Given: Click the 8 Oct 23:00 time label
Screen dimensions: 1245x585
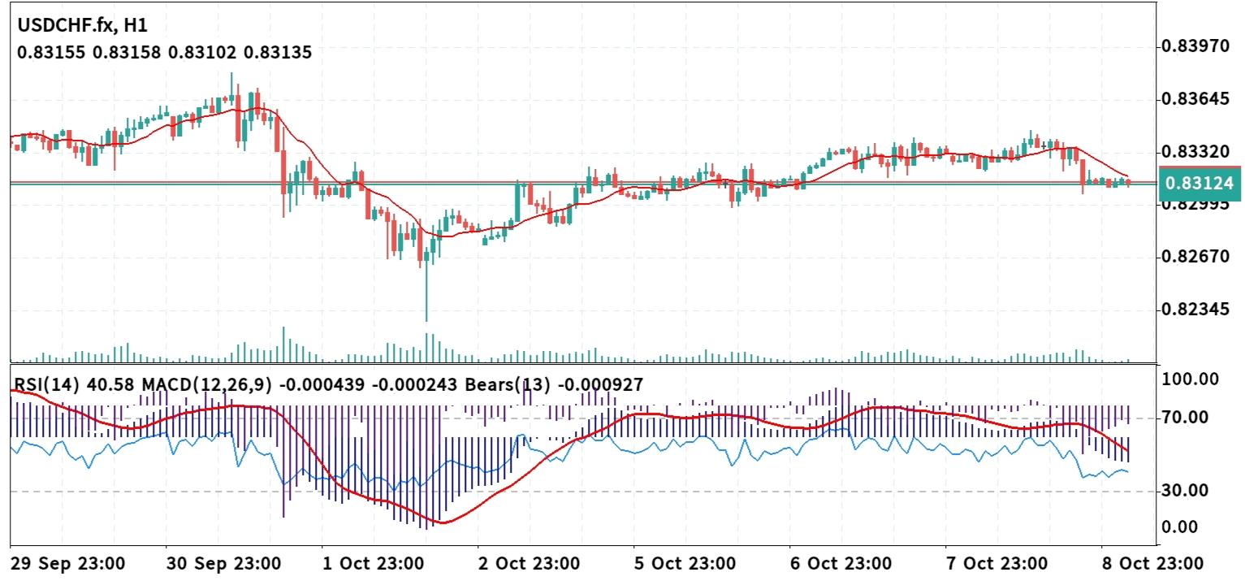Looking at the screenshot, I should (1152, 563).
